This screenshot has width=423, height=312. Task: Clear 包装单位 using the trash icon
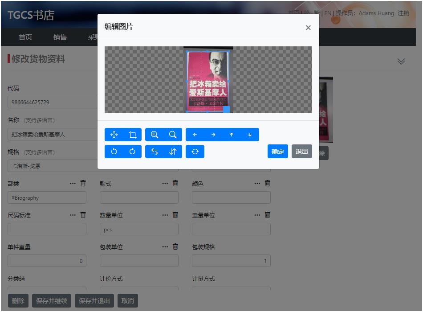coord(175,246)
